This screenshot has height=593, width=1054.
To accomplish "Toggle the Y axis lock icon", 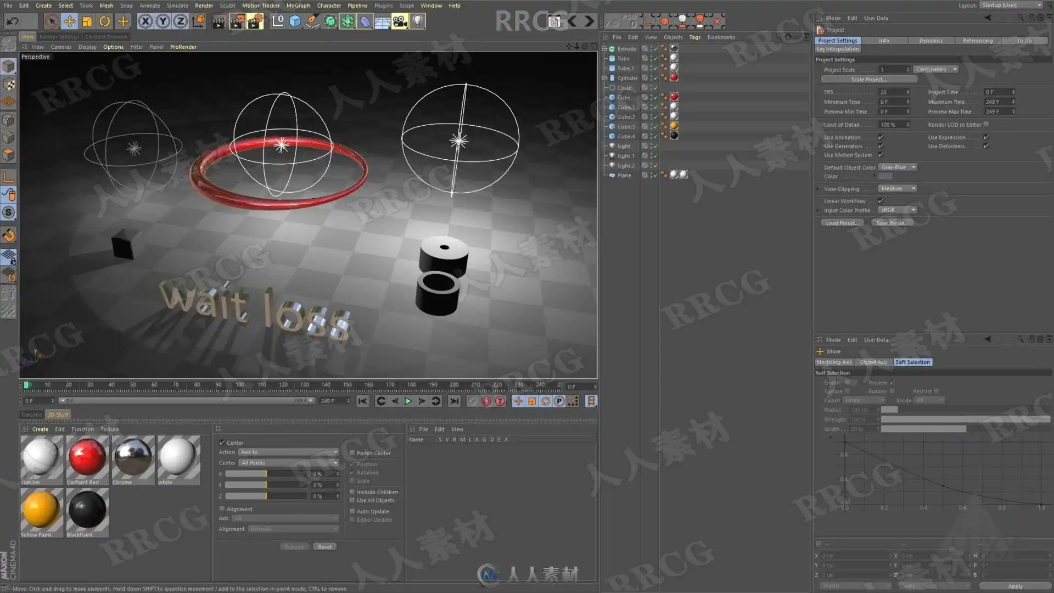I will 163,21.
